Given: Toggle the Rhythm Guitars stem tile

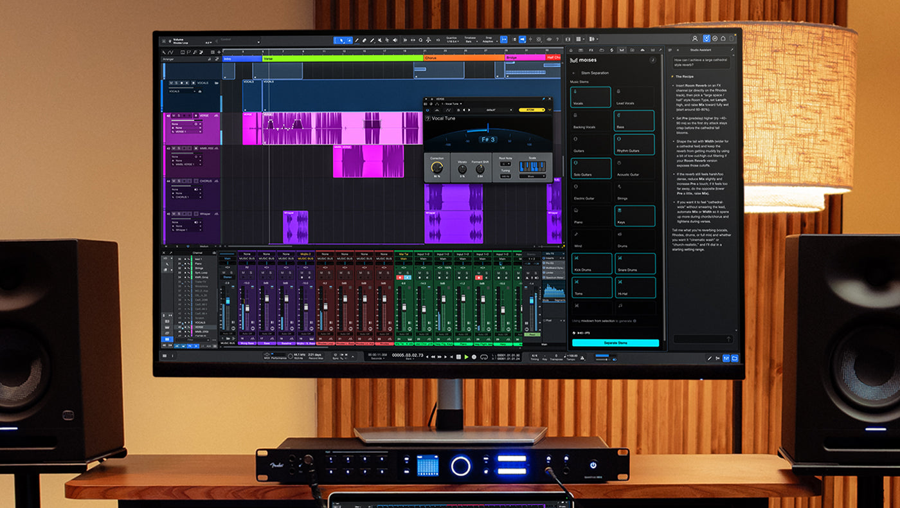Looking at the screenshot, I should [x=634, y=145].
